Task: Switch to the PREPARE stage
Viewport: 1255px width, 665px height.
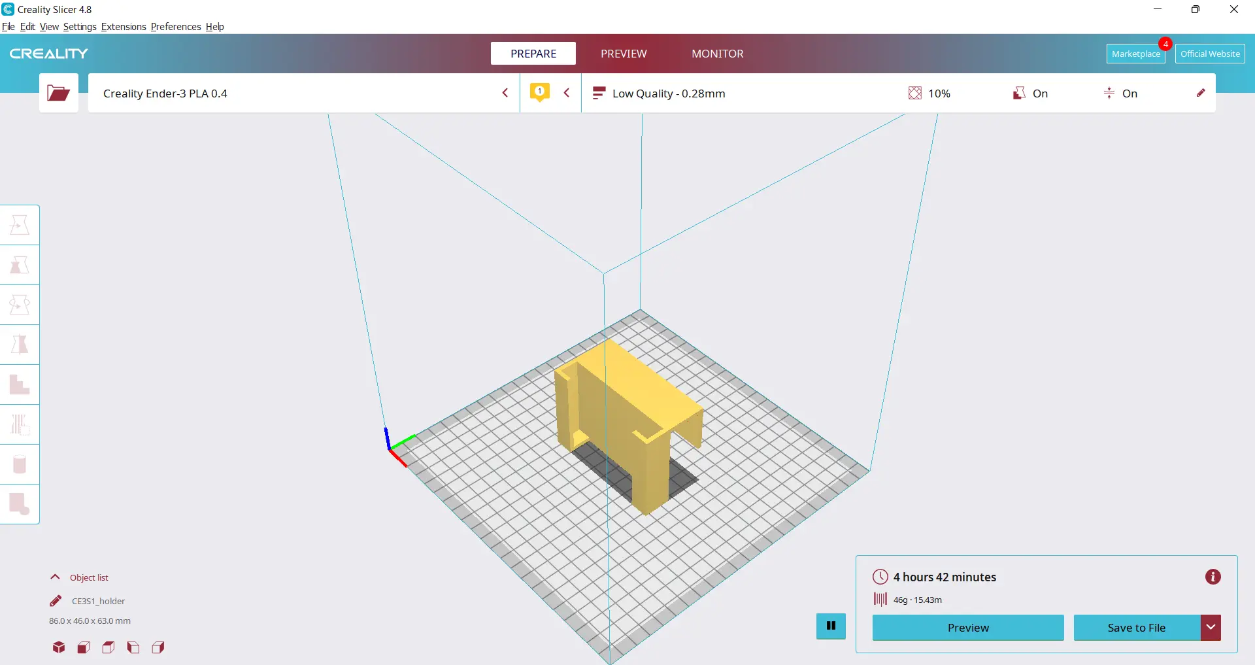Action: point(533,54)
